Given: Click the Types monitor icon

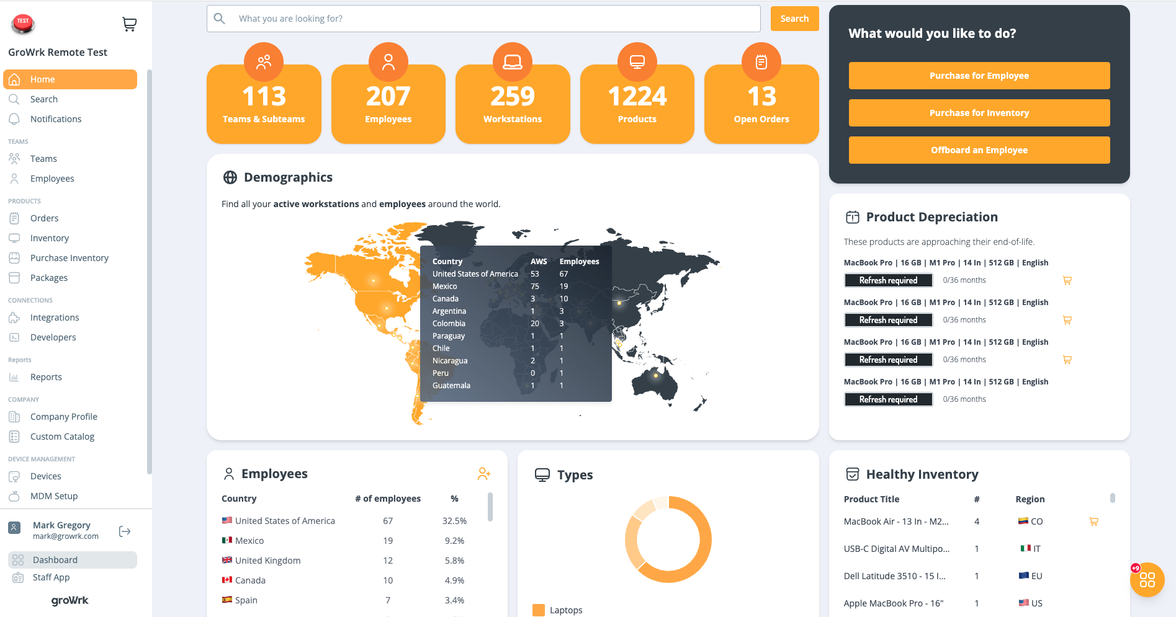Looking at the screenshot, I should 542,475.
